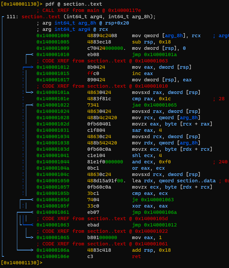
Task: Click the instruction "shl ecx, 4"
Action: (147, 155)
